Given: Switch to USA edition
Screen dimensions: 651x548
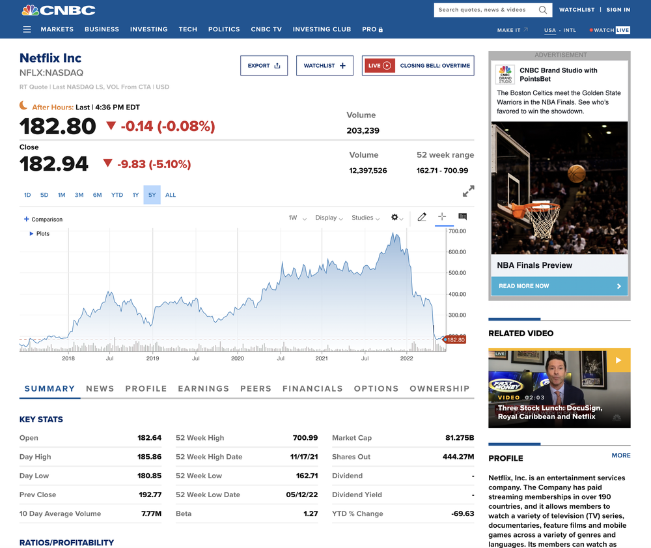Looking at the screenshot, I should coord(549,31).
